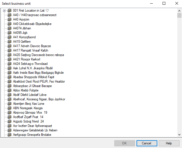Click the icon next to A4095 Jigk
Viewport: 182px width, 148px height.
click(x=9, y=33)
